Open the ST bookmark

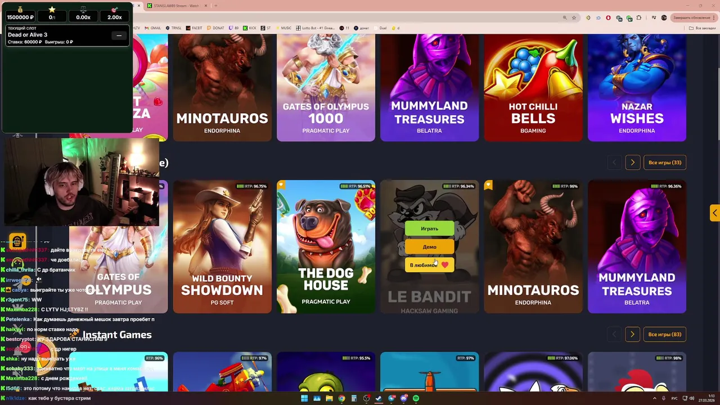point(265,28)
